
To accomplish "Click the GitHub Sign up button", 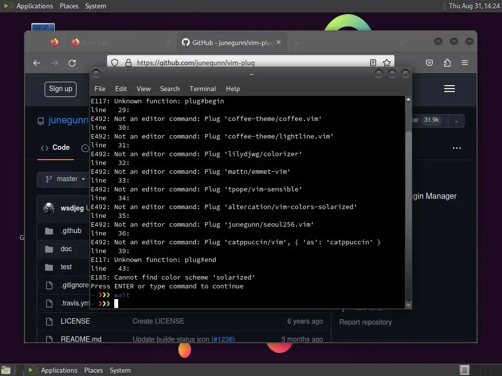I will (60, 89).
